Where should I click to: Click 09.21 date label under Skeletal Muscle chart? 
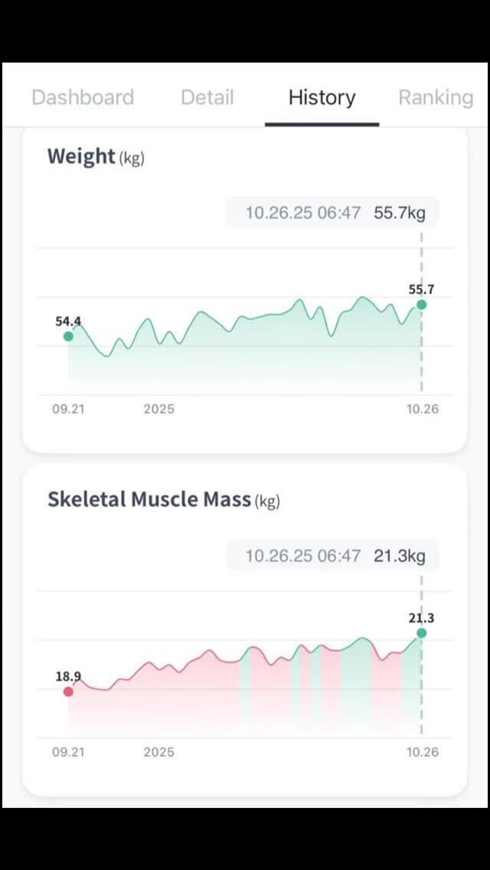click(x=68, y=752)
